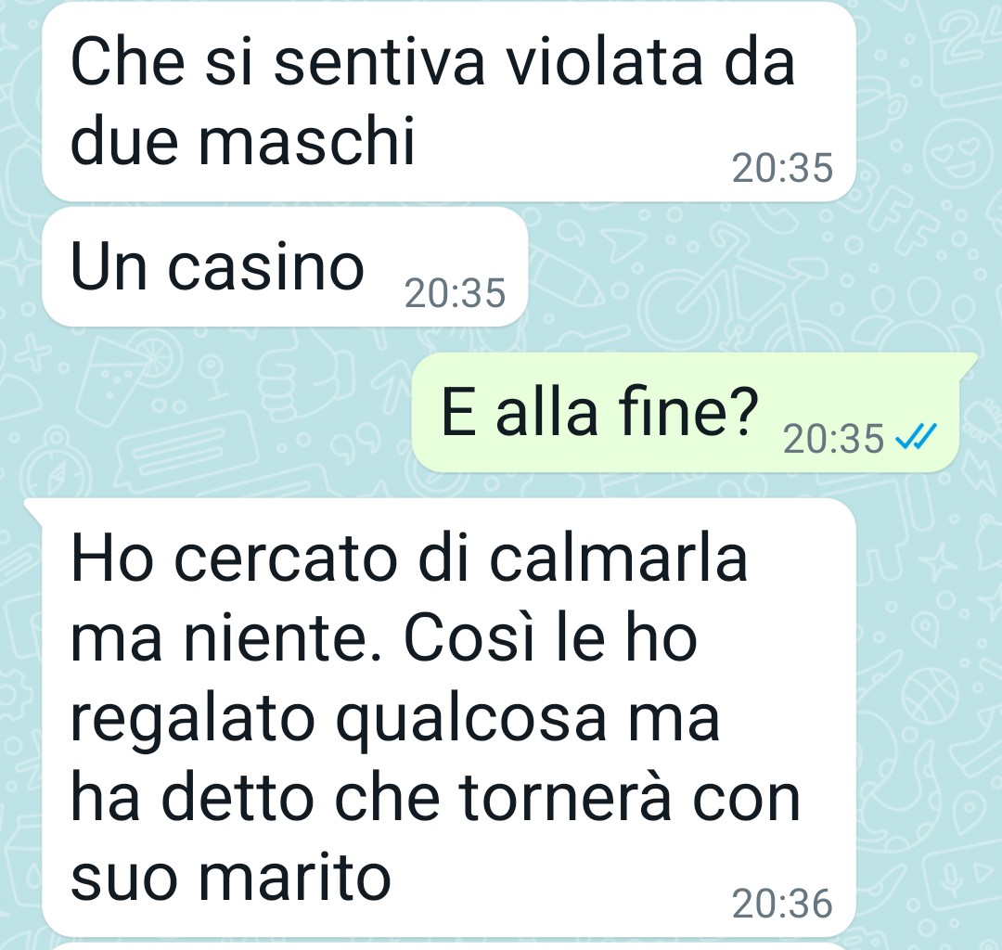Screen dimensions: 1002x950
Task: Tap the 20:35 timestamp beside 'Un casino'
Action: point(455,293)
